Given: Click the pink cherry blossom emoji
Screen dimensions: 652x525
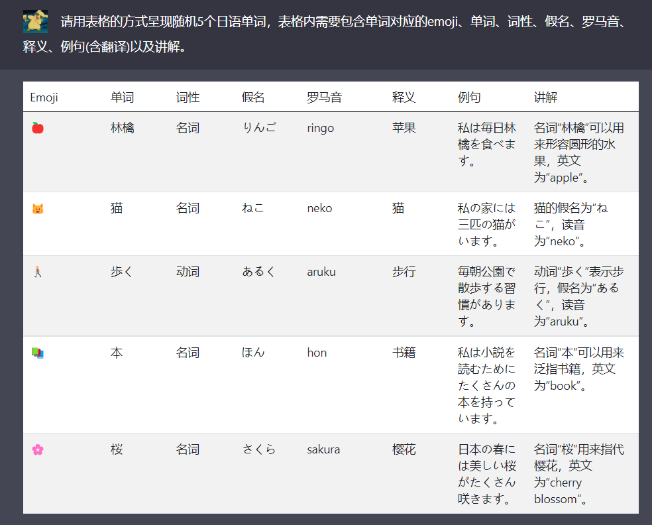Looking at the screenshot, I should tap(38, 449).
